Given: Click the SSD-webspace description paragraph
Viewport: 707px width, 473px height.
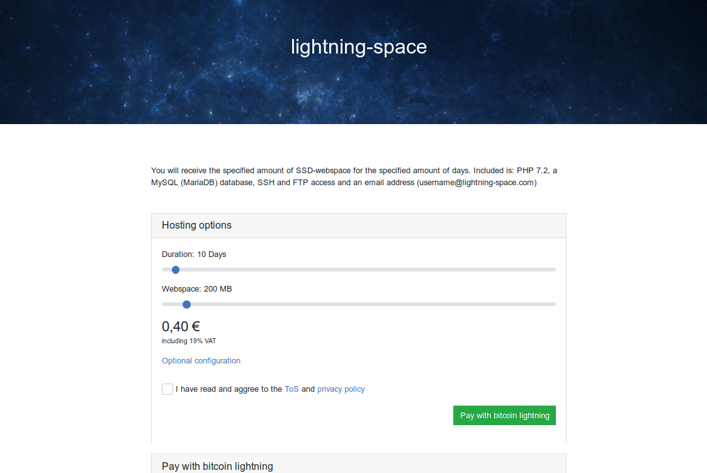Looking at the screenshot, I should point(354,177).
